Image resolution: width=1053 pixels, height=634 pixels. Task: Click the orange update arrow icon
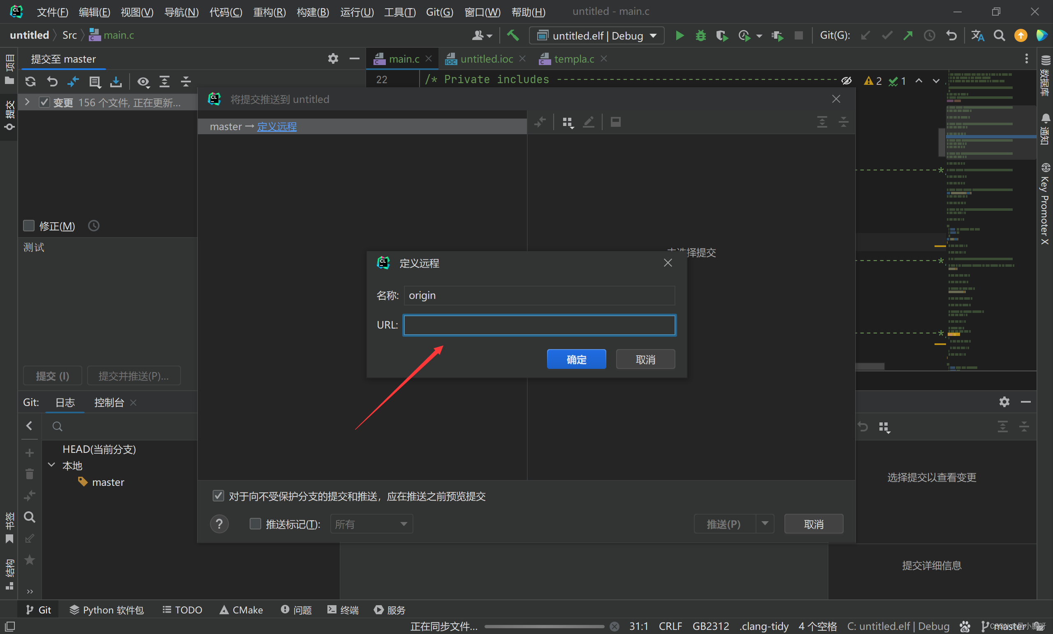[1020, 35]
